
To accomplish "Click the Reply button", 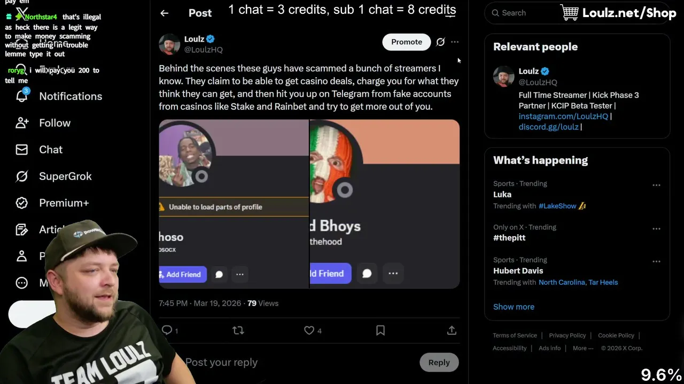I will (x=439, y=362).
